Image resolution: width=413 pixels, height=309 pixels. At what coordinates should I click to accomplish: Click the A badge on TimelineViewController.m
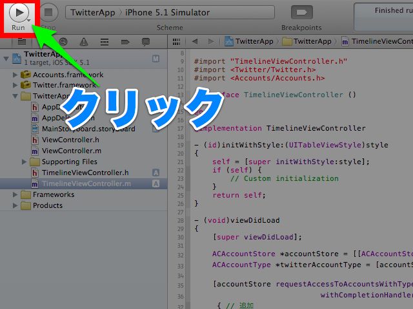point(156,183)
